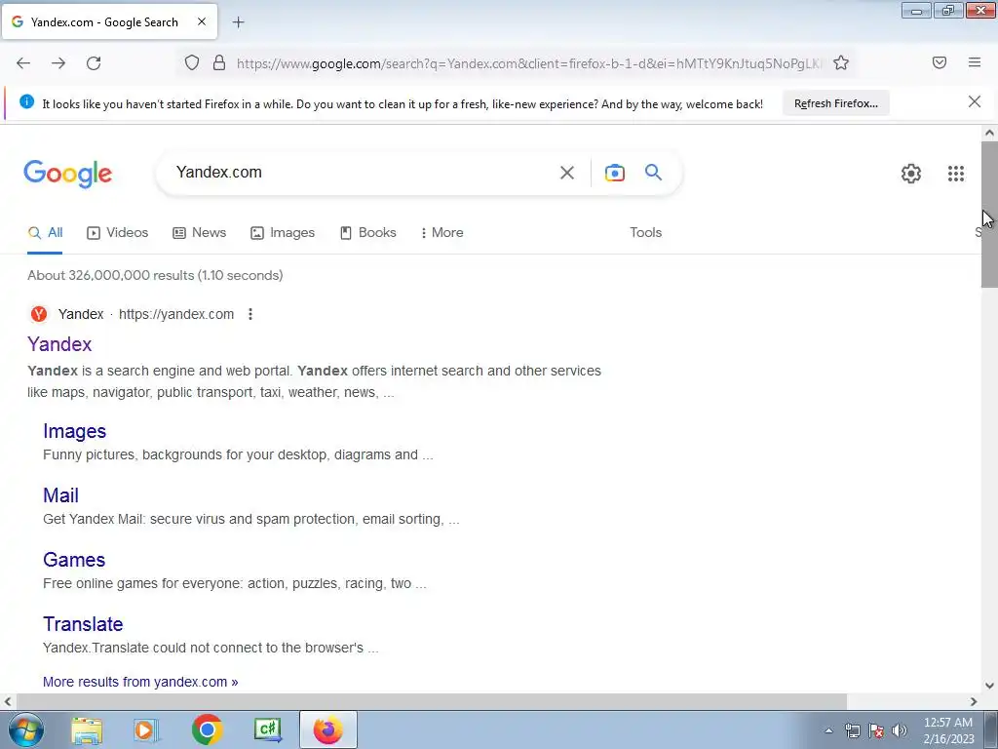
Task: Click the Google logo
Action: (x=67, y=174)
